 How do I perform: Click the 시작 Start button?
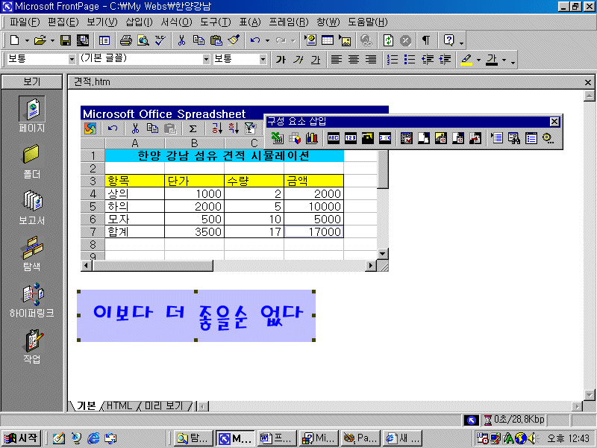click(x=22, y=438)
